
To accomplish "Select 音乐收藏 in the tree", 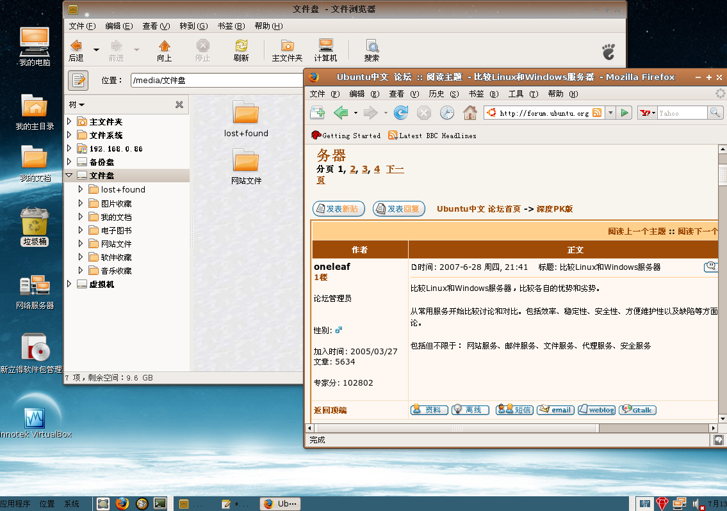I will (116, 271).
